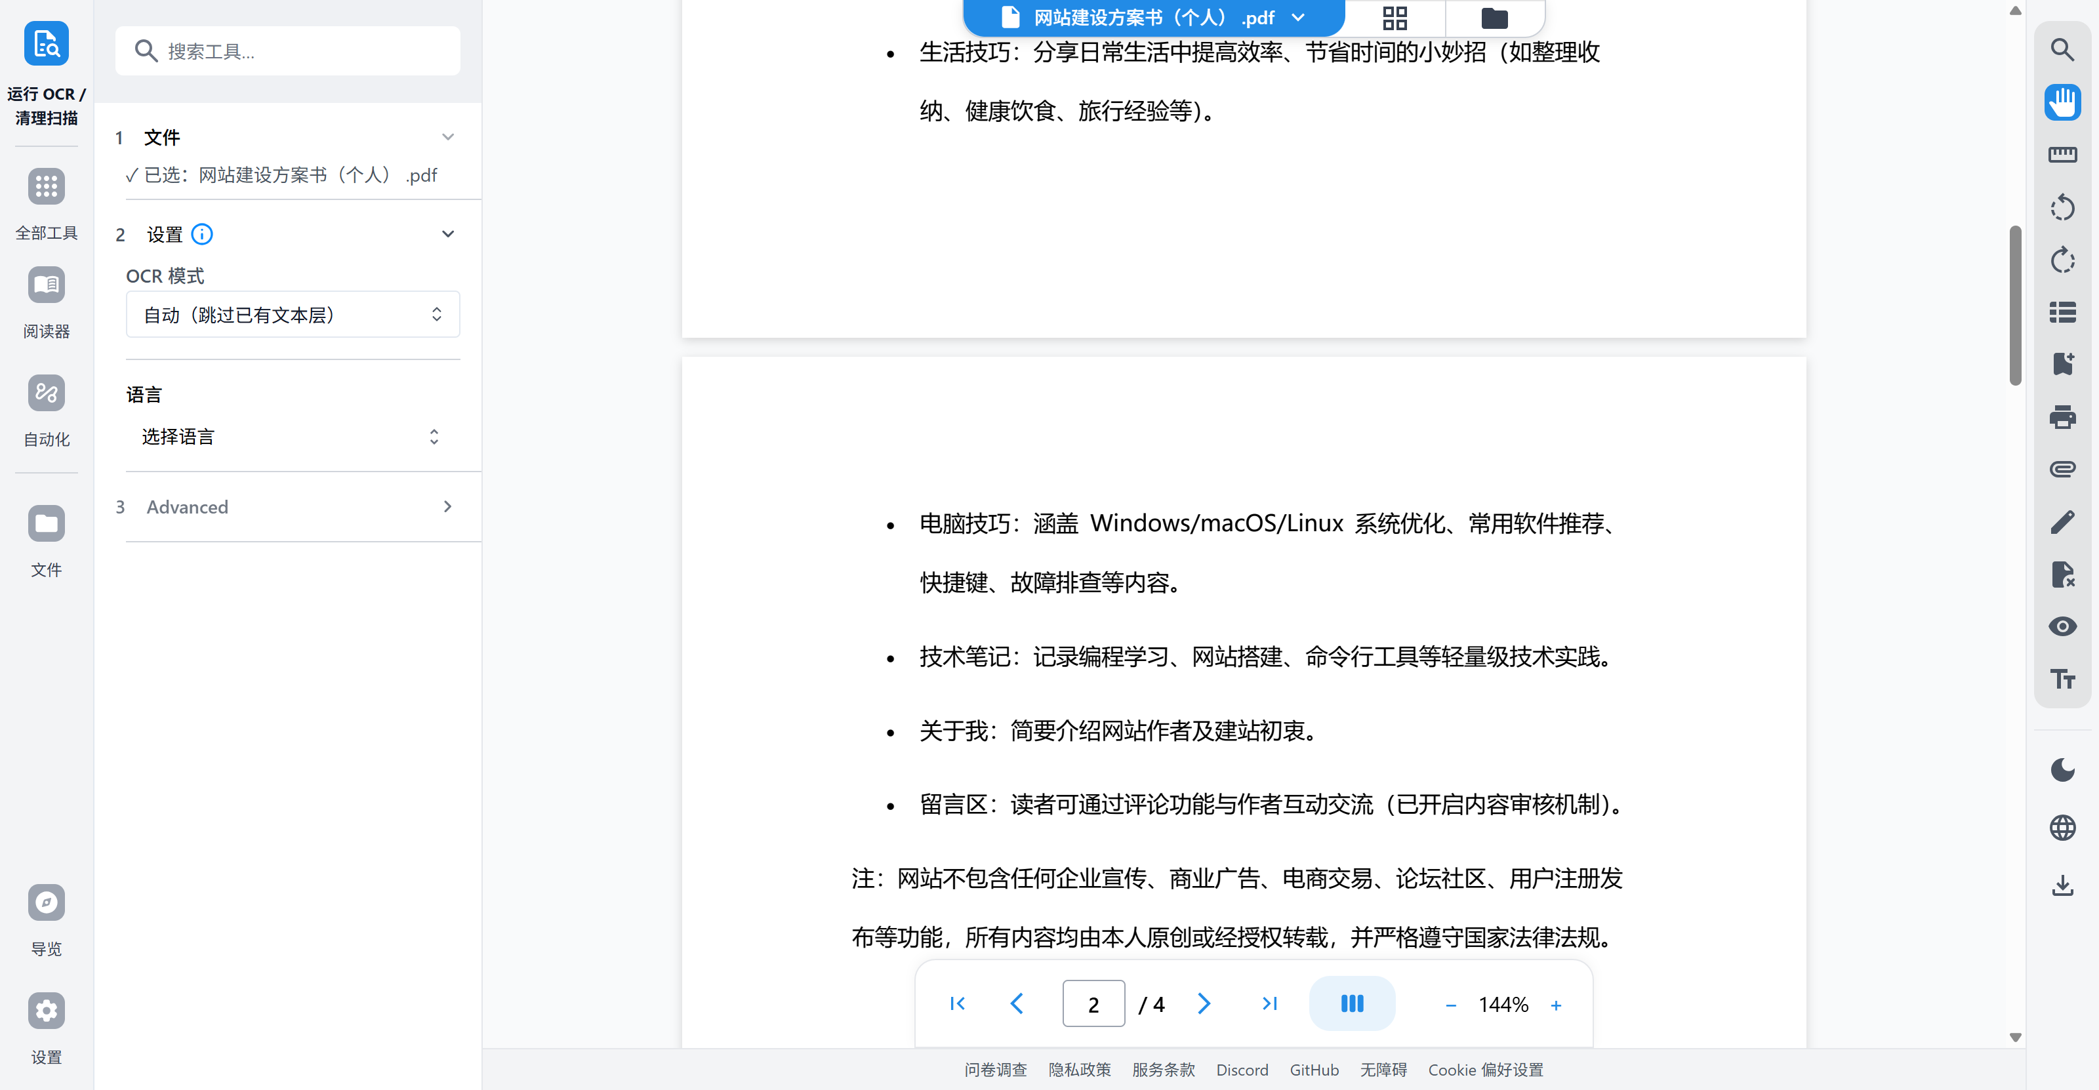2099x1090 pixels.
Task: Open the attachments paperclip icon
Action: click(2062, 469)
